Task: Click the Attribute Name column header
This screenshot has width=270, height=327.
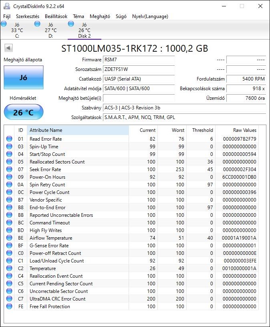Action: click(x=78, y=130)
